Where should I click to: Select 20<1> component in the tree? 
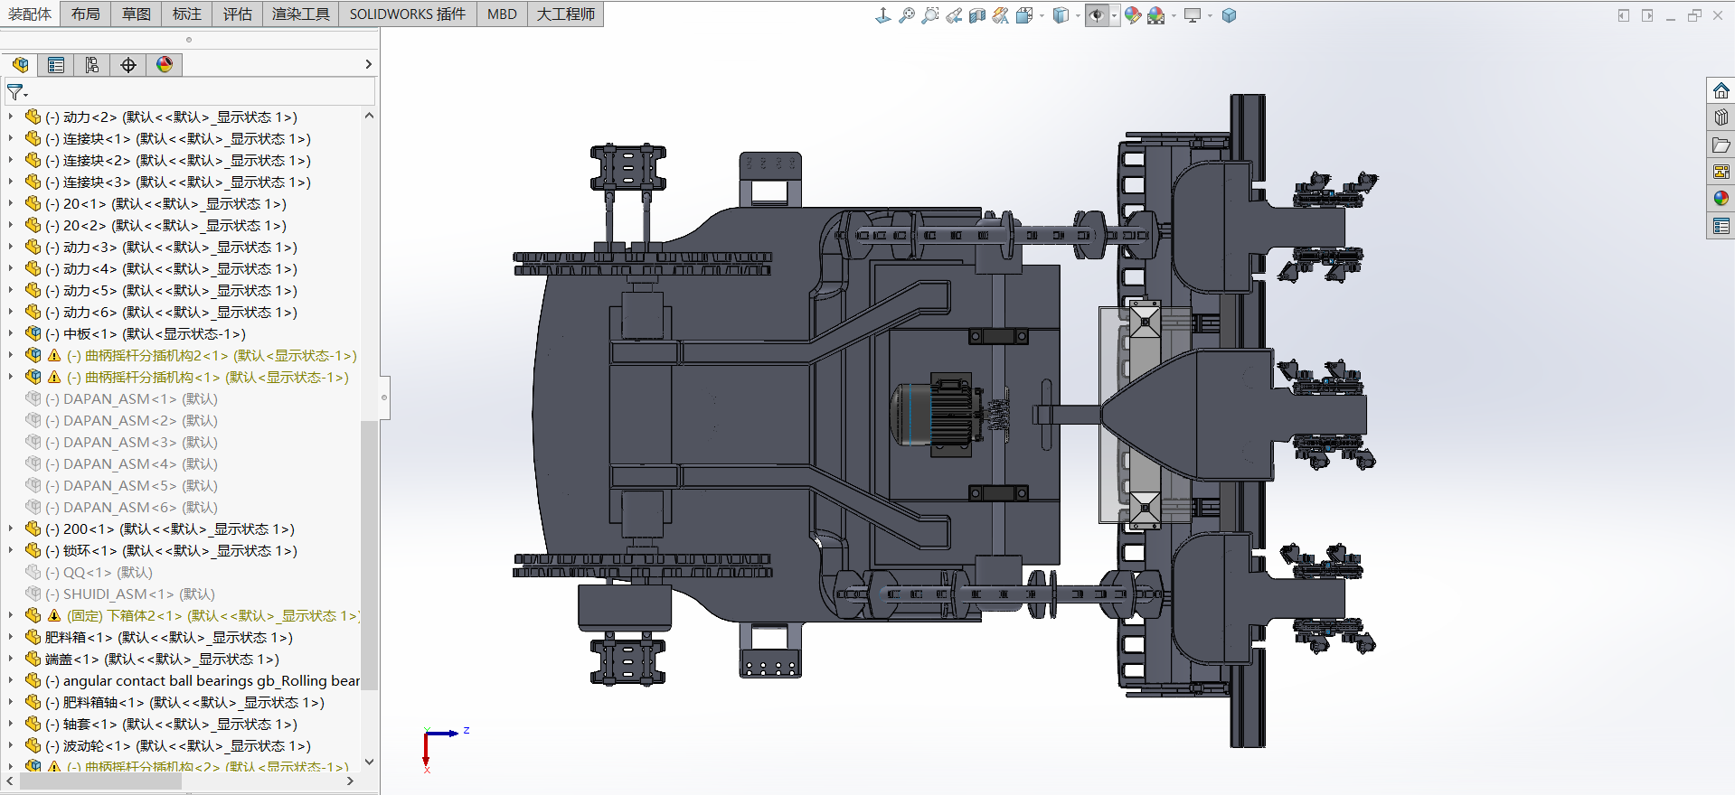pyautogui.click(x=165, y=203)
